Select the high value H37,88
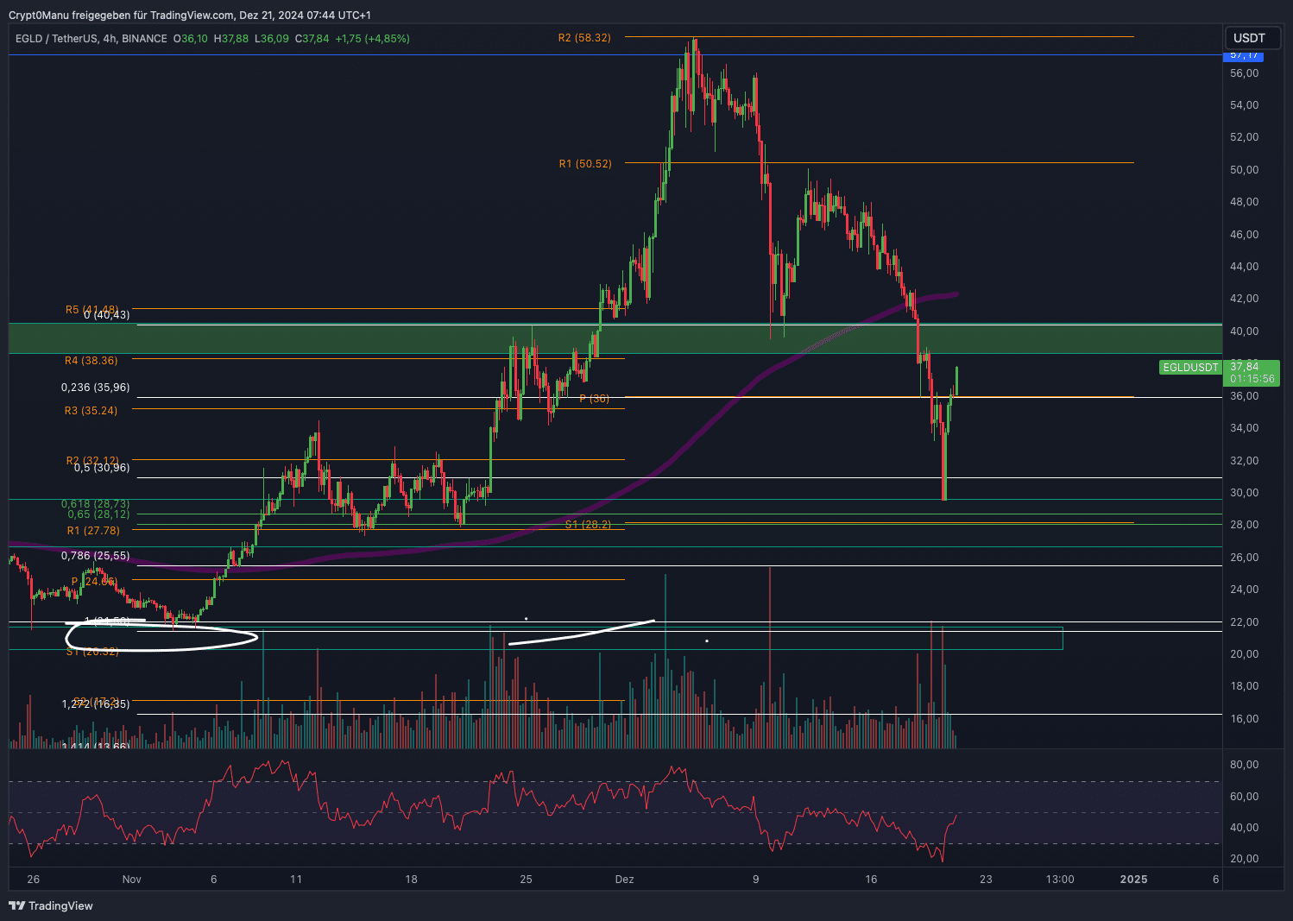Screen dimensions: 1293x921 pos(231,39)
